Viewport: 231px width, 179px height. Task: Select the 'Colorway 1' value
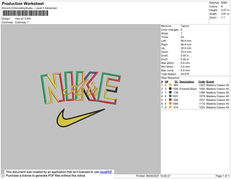click(22, 22)
